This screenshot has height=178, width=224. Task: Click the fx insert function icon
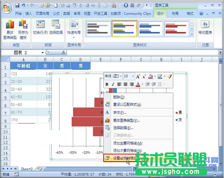click(x=63, y=53)
